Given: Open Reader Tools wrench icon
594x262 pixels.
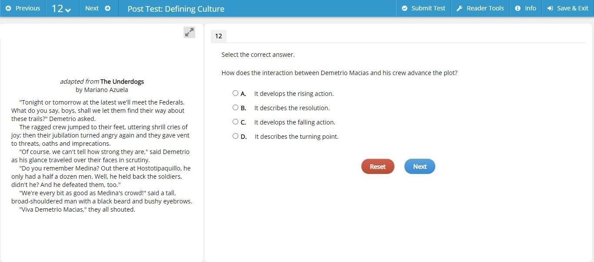Looking at the screenshot, I should pos(459,8).
